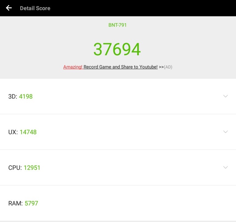Select the UX score value 14748
This screenshot has width=236, height=222.
(x=28, y=132)
